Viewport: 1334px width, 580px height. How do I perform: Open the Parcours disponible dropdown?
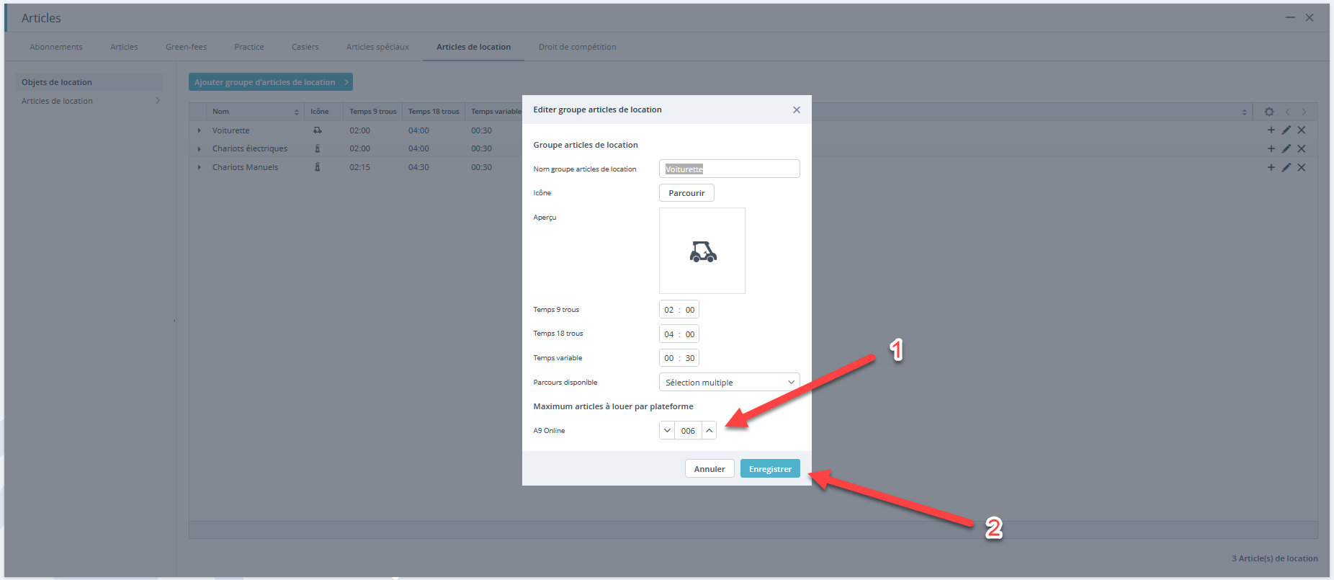(x=729, y=382)
